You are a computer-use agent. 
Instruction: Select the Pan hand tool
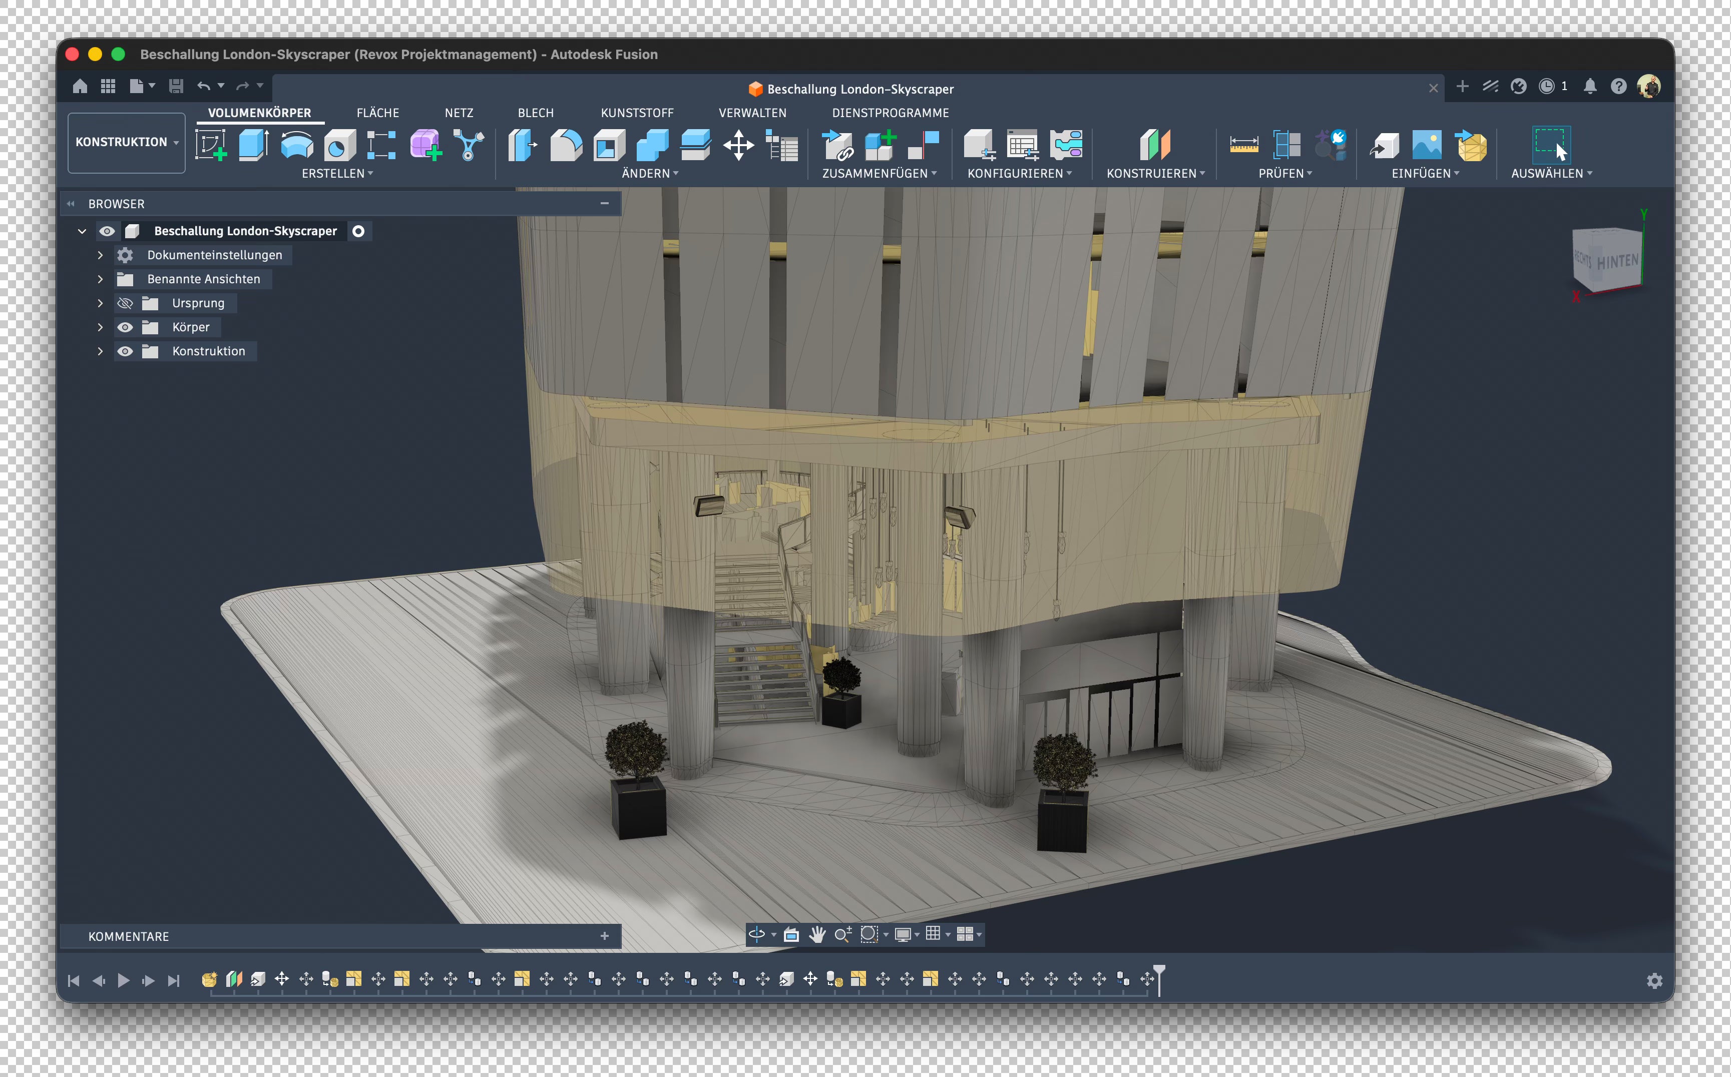[x=817, y=934]
